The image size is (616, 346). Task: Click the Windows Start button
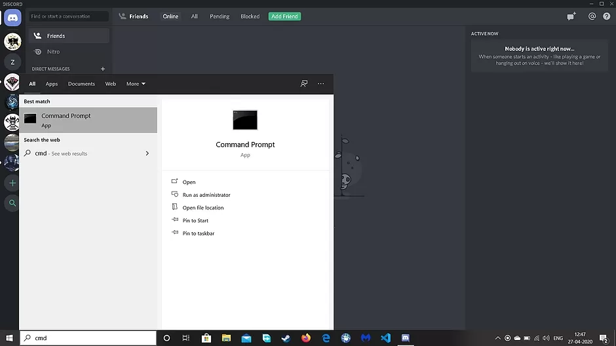tap(9, 337)
